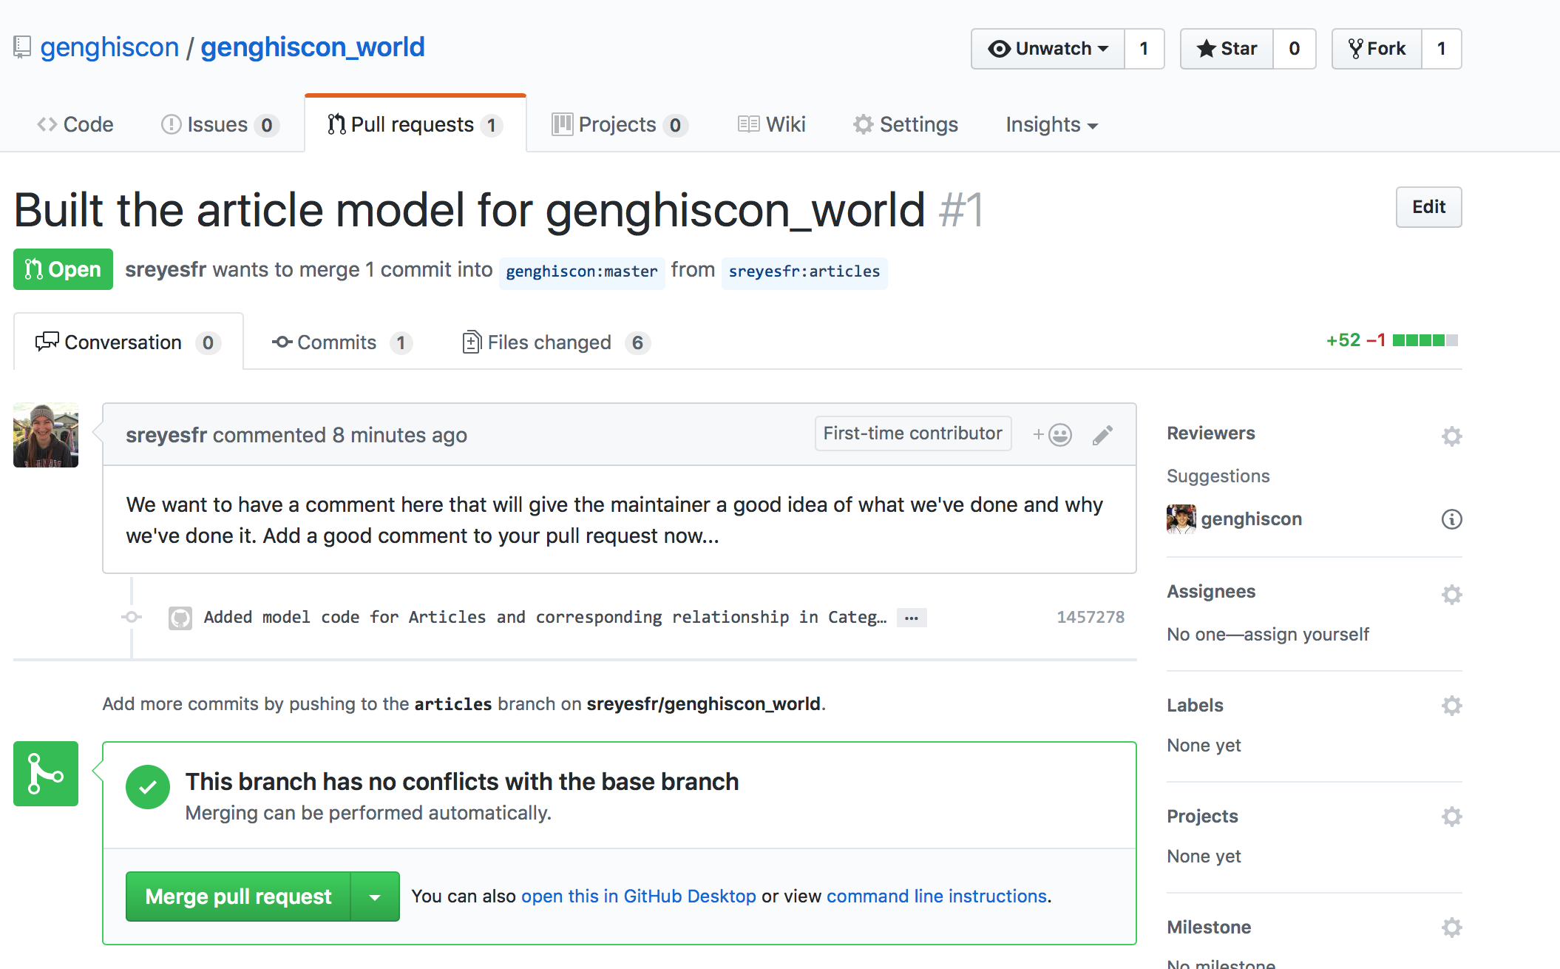
Task: Open the Projects sidebar gear icon
Action: [1451, 817]
